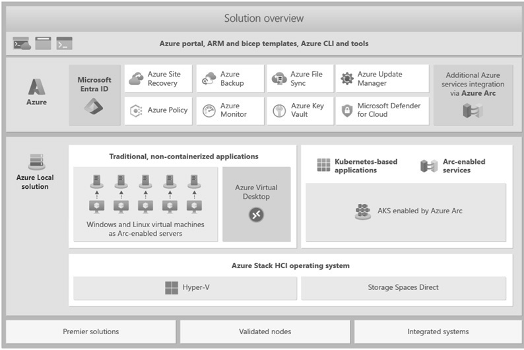Click the Azure Cloud Shell icon
This screenshot has width=524, height=350.
click(x=22, y=44)
